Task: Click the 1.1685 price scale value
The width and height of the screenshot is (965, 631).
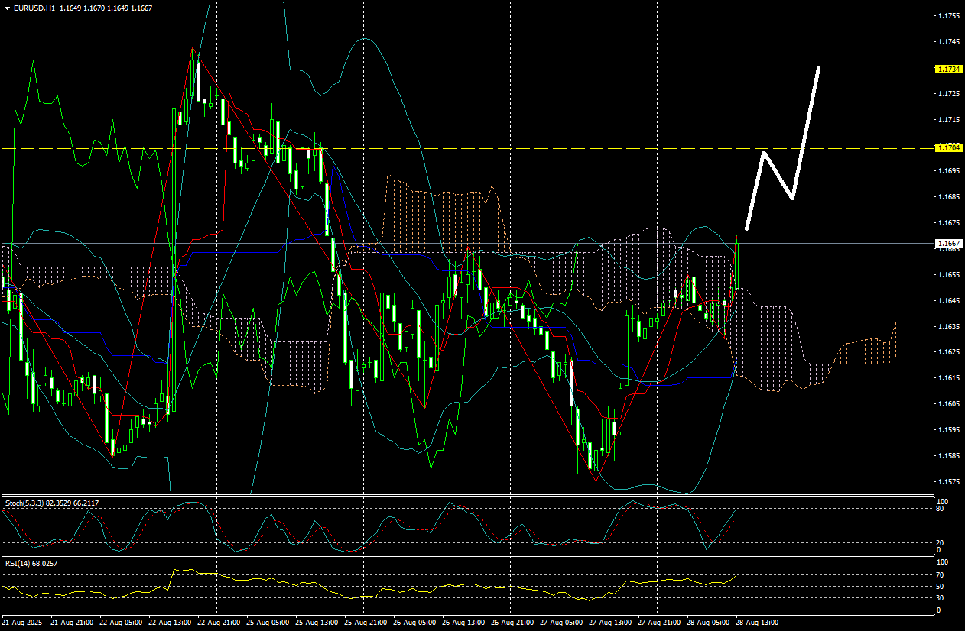Action: coord(948,197)
